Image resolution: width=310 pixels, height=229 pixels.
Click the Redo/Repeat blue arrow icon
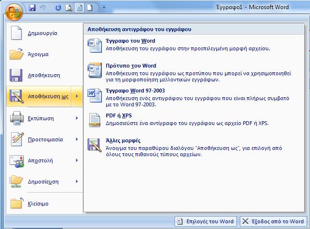pos(58,8)
